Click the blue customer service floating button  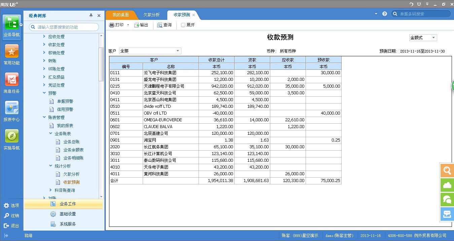(447, 214)
